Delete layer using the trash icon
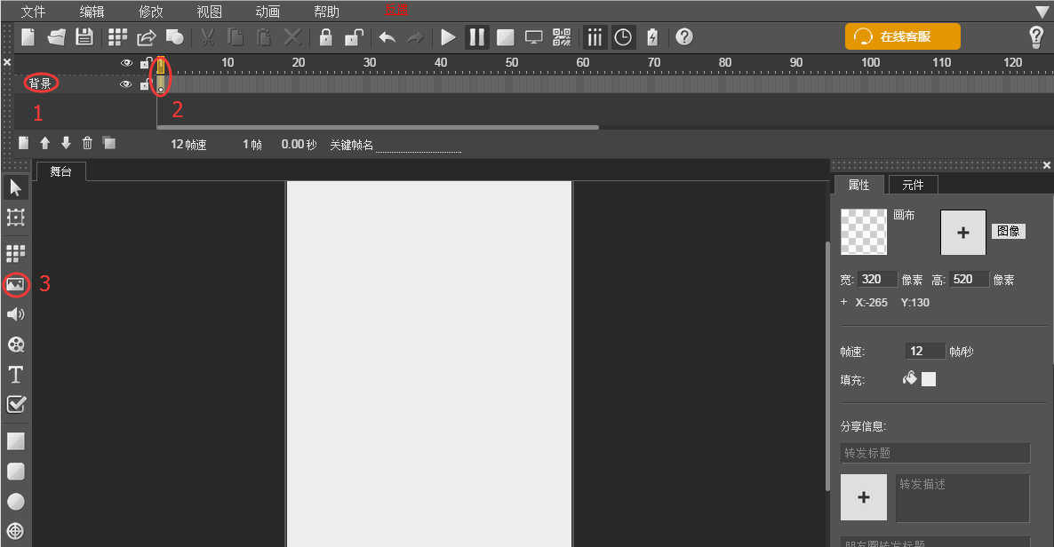1054x547 pixels. (87, 143)
